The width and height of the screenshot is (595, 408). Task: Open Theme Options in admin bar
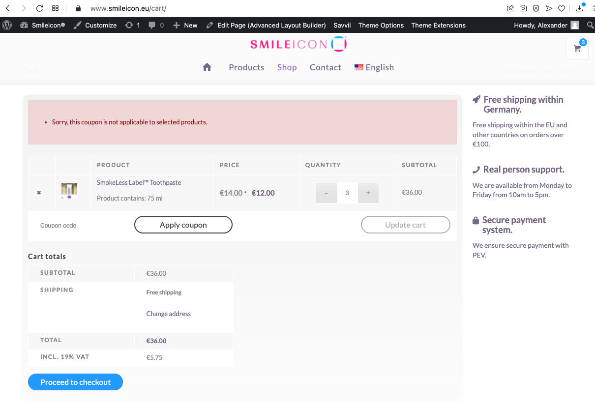point(381,25)
